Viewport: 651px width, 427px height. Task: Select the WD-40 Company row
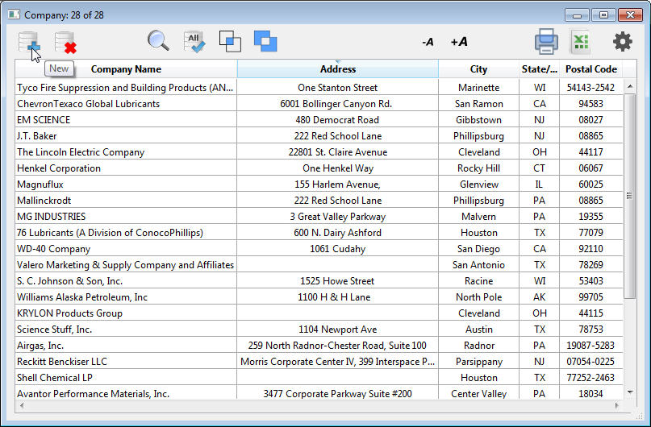click(126, 249)
